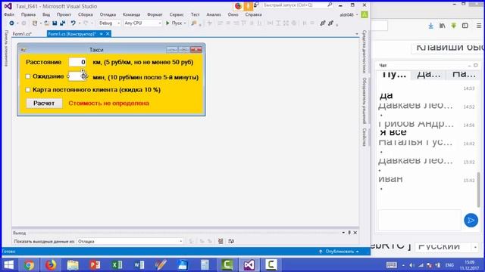485x272 pixels.
Task: Open the Окно menu
Action: (233, 14)
